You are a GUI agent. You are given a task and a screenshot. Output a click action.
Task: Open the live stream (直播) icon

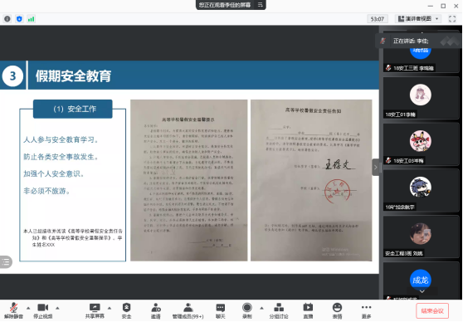308,310
